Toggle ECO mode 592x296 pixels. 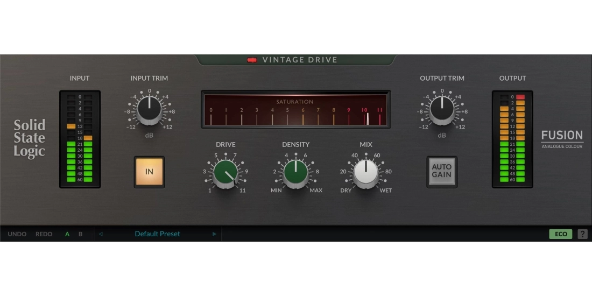[x=561, y=234]
